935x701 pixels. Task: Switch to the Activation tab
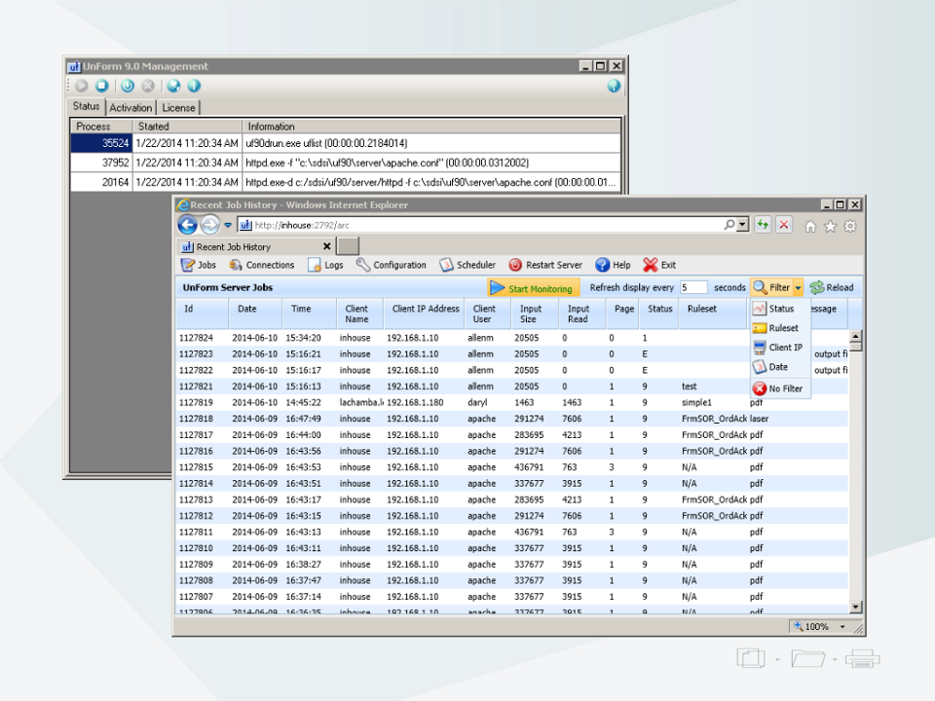click(x=131, y=108)
